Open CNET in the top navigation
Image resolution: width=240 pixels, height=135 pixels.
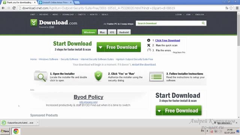click(33, 14)
